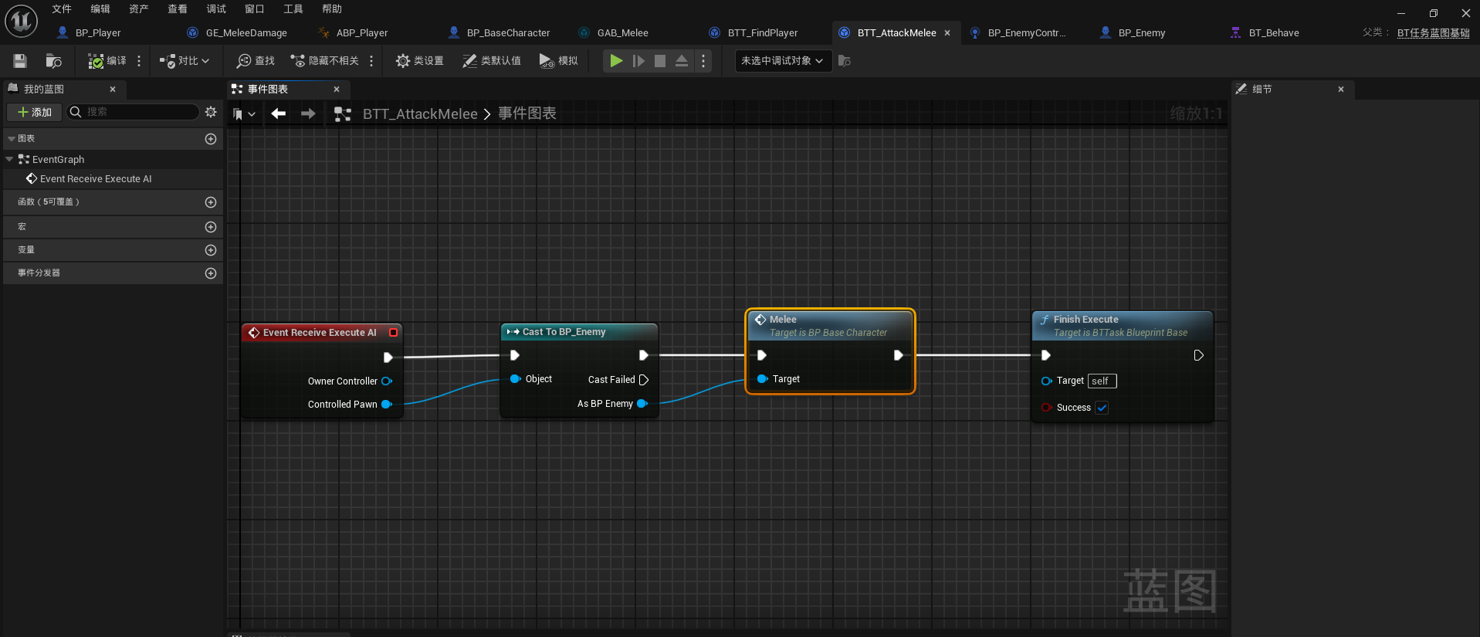Switch to the BT_Behave tab
1480x637 pixels.
coord(1273,33)
